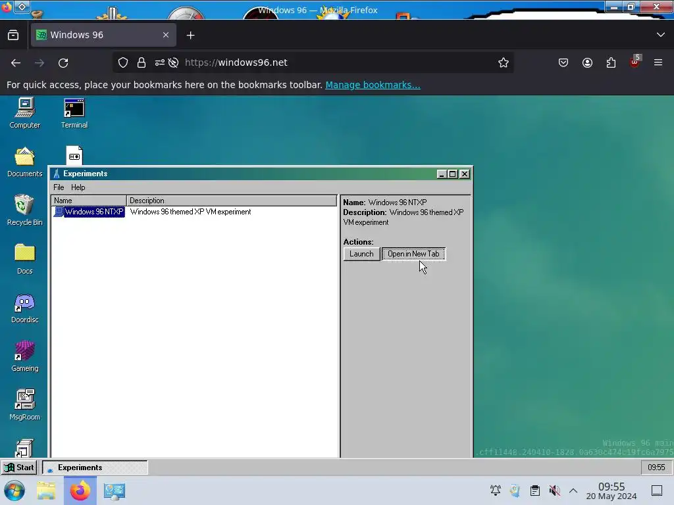
Task: Click the host clock 20 May 2024
Action: click(x=611, y=491)
